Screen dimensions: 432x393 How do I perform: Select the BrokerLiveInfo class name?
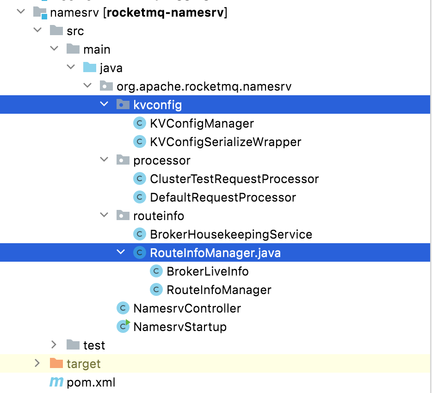208,271
